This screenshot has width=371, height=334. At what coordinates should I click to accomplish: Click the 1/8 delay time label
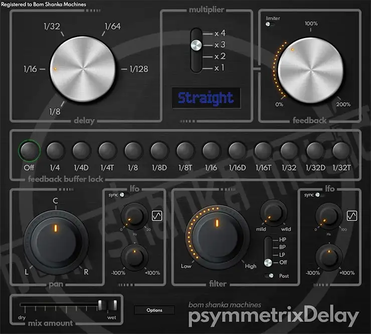tap(55, 111)
